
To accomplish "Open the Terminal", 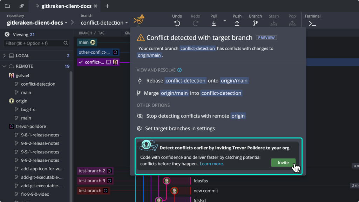I will [x=312, y=23].
